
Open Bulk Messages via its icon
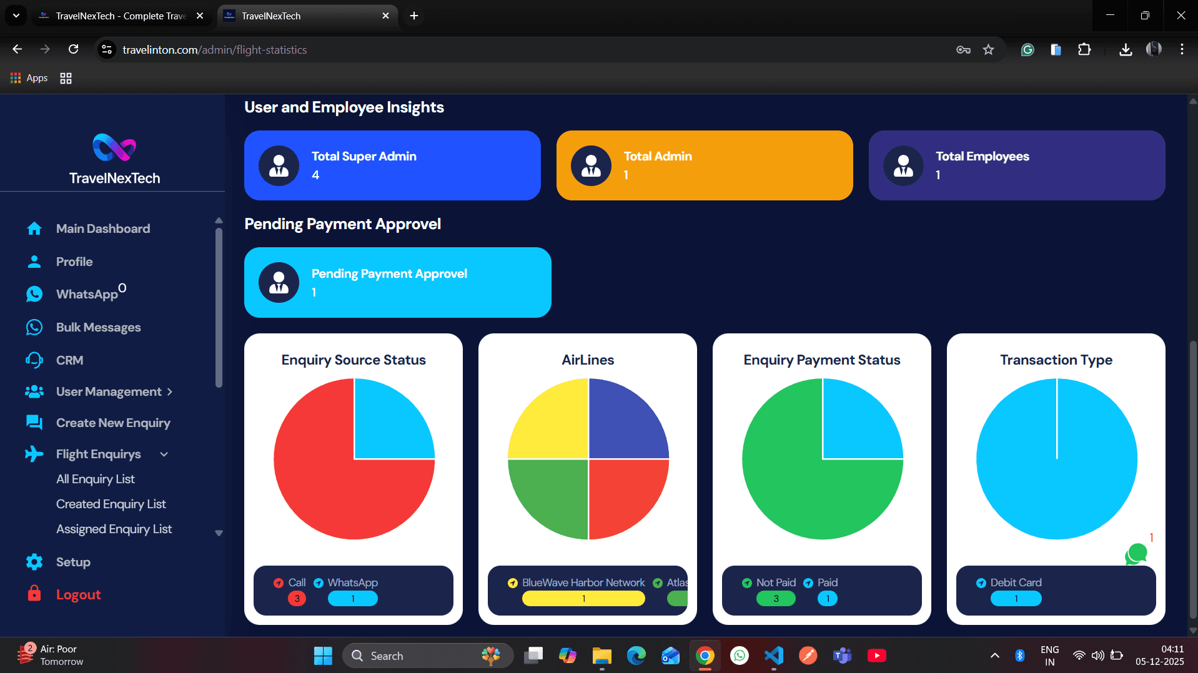click(34, 327)
